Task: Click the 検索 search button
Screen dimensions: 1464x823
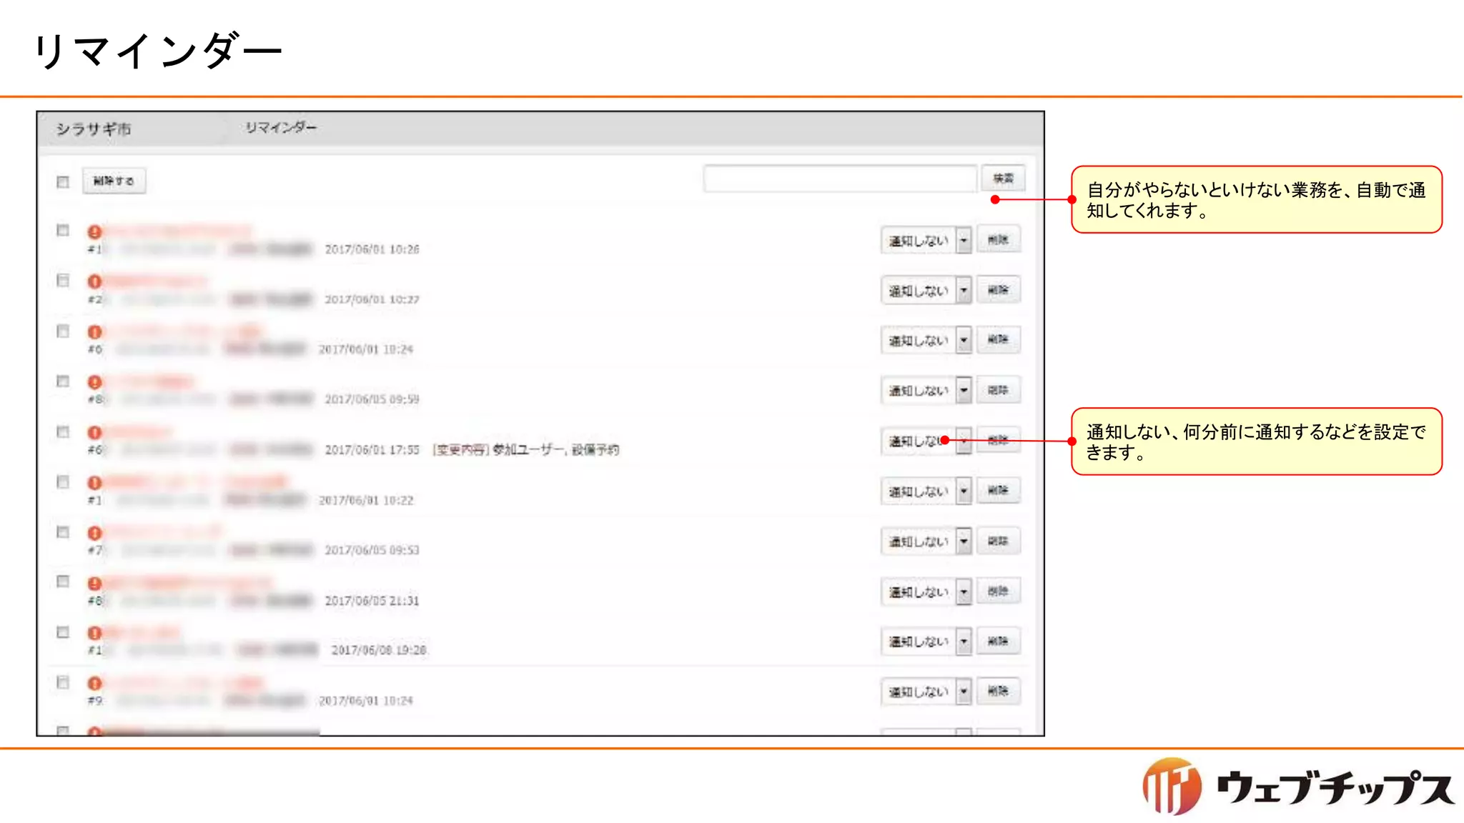Action: 1003,178
